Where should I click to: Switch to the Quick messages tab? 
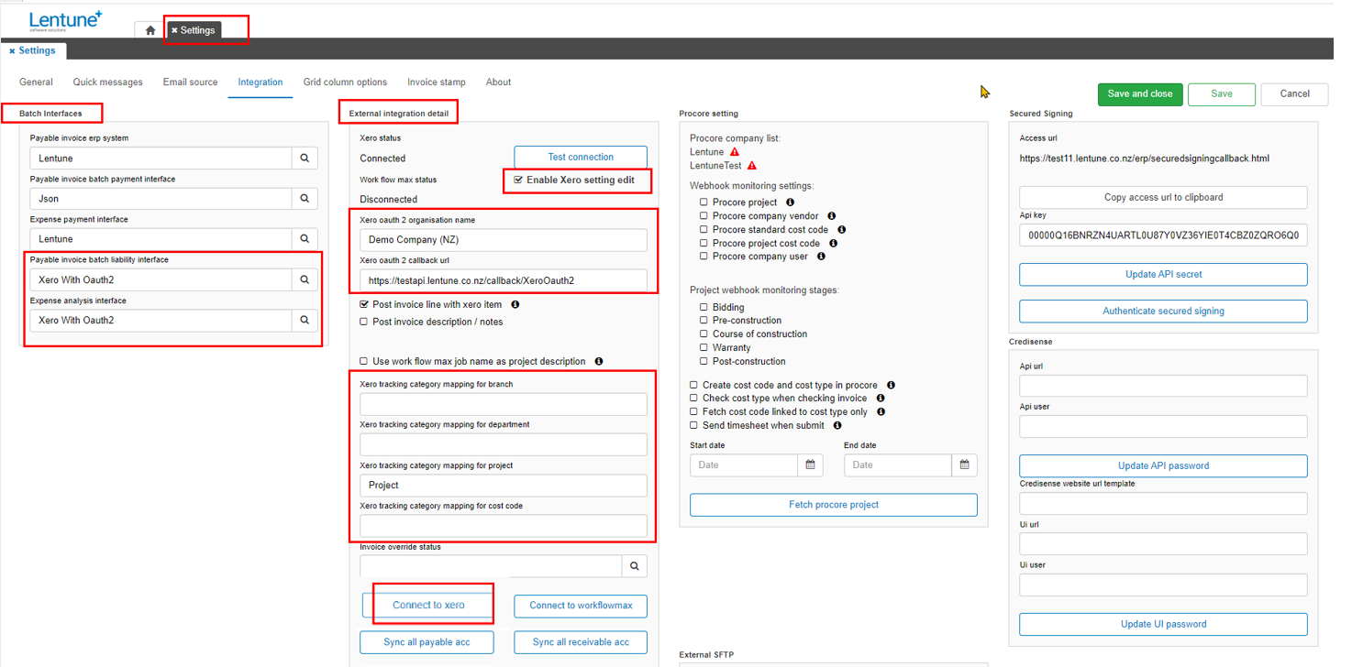point(108,82)
